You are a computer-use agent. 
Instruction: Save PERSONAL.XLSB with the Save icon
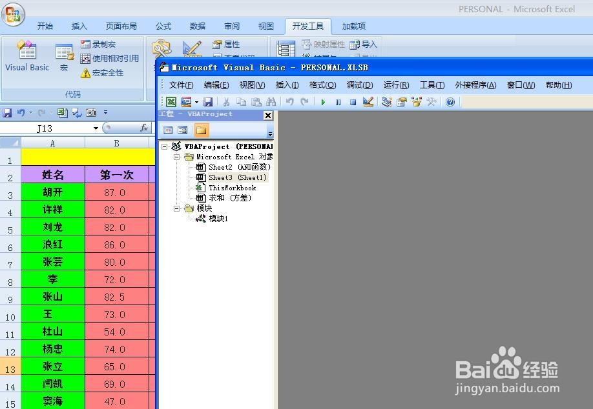pos(208,101)
